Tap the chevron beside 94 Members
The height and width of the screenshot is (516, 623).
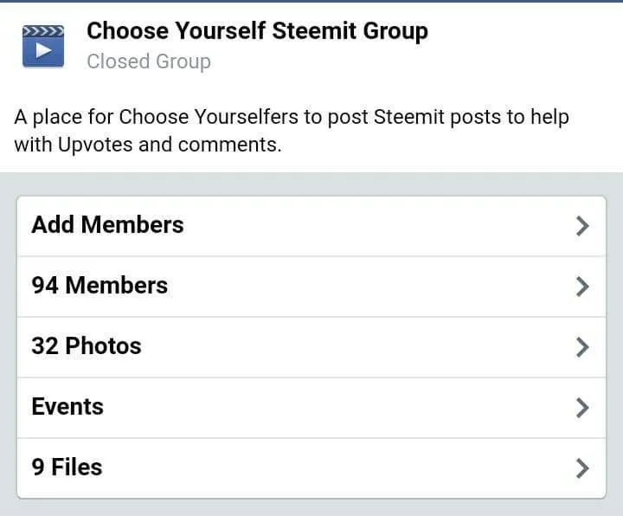pyautogui.click(x=582, y=287)
